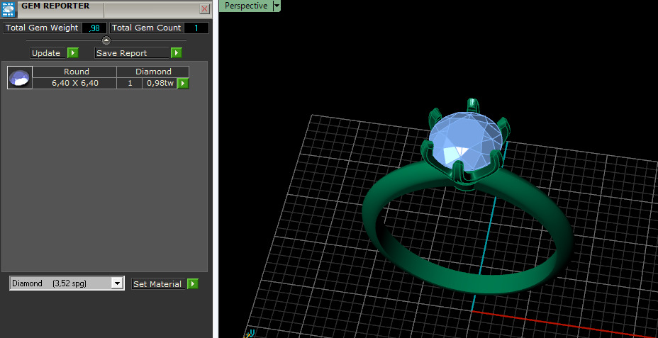Select the round gem thumbnail
Viewport: 658px width, 338px height.
pyautogui.click(x=20, y=77)
